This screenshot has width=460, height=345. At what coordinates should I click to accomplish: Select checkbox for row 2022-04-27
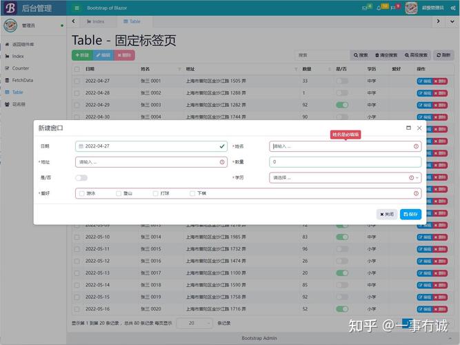point(77,81)
